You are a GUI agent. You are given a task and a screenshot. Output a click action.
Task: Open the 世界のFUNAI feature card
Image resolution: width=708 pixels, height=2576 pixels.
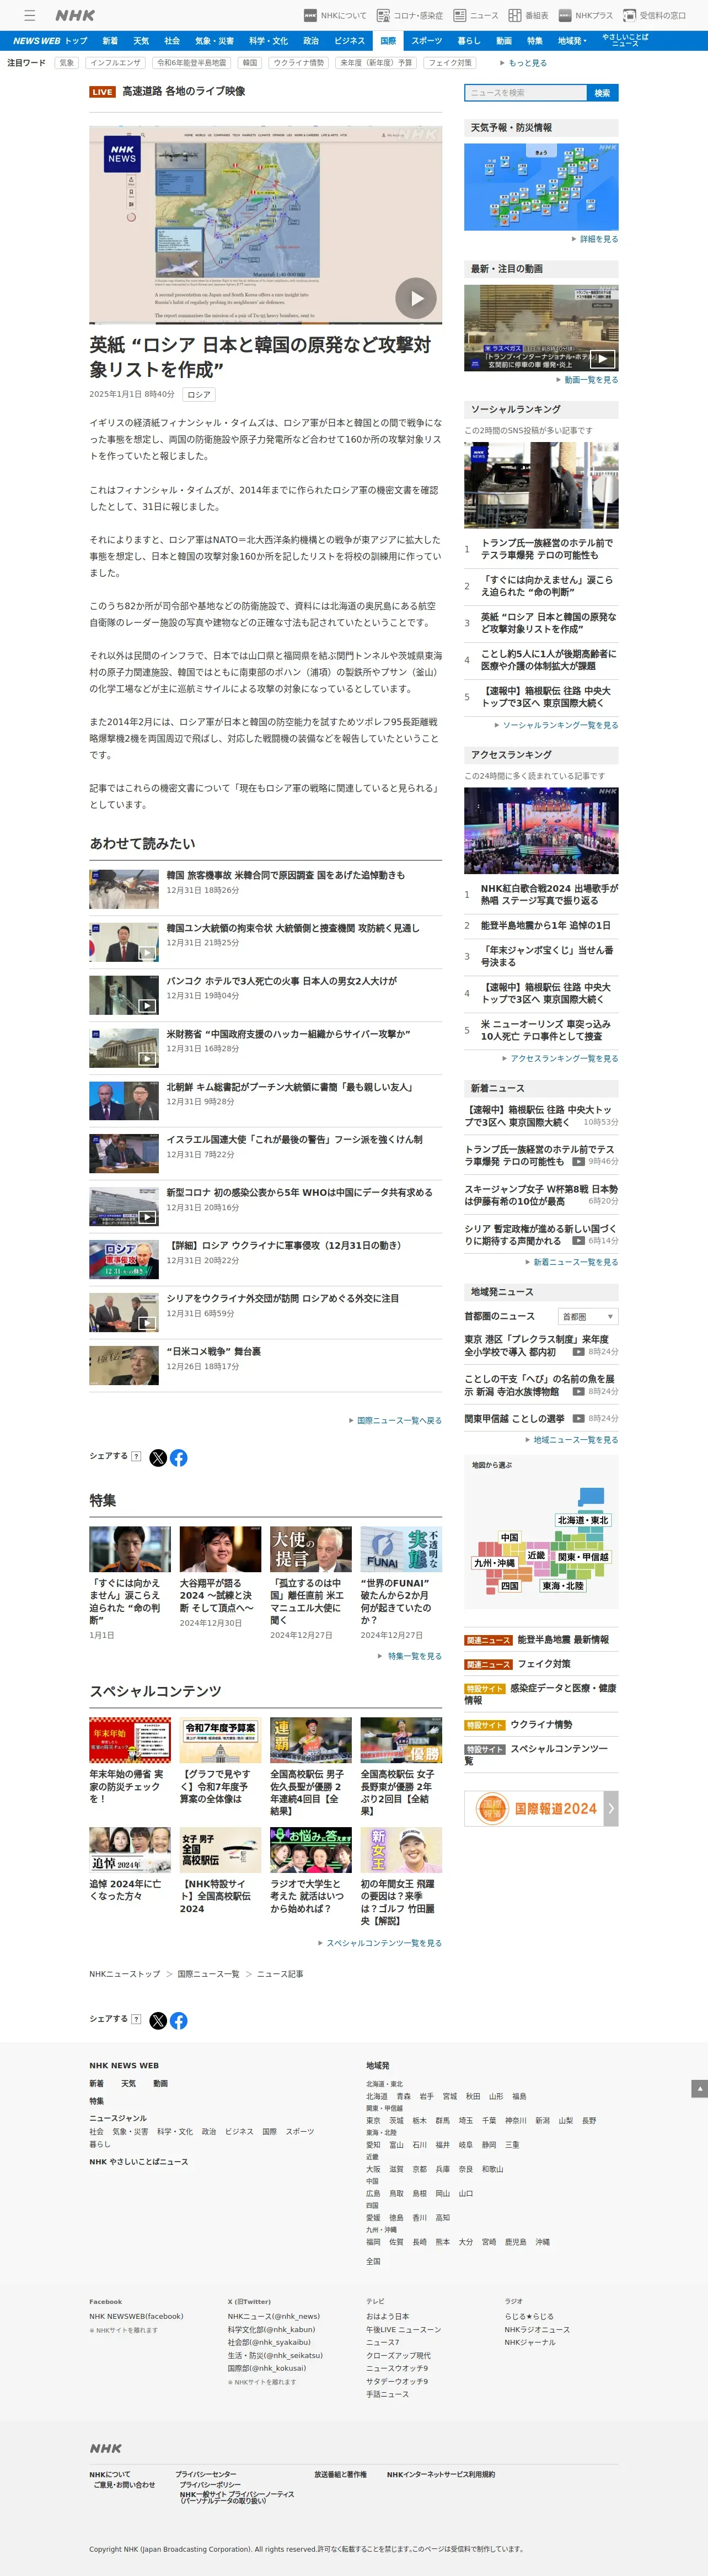(x=400, y=1583)
